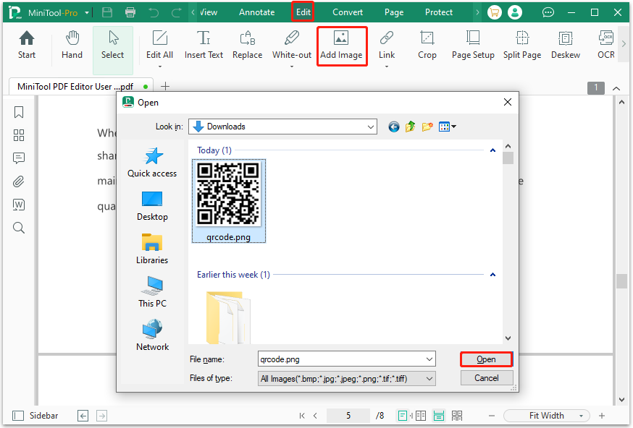Enable two-page continuous view mode
The height and width of the screenshot is (428, 633).
coord(457,416)
